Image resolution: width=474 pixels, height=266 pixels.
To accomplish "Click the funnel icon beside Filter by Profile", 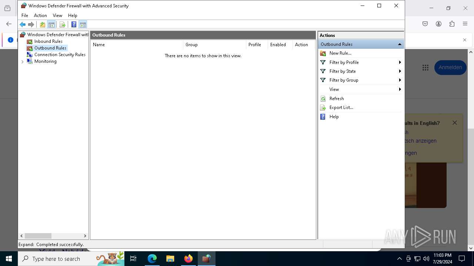I will [x=323, y=62].
